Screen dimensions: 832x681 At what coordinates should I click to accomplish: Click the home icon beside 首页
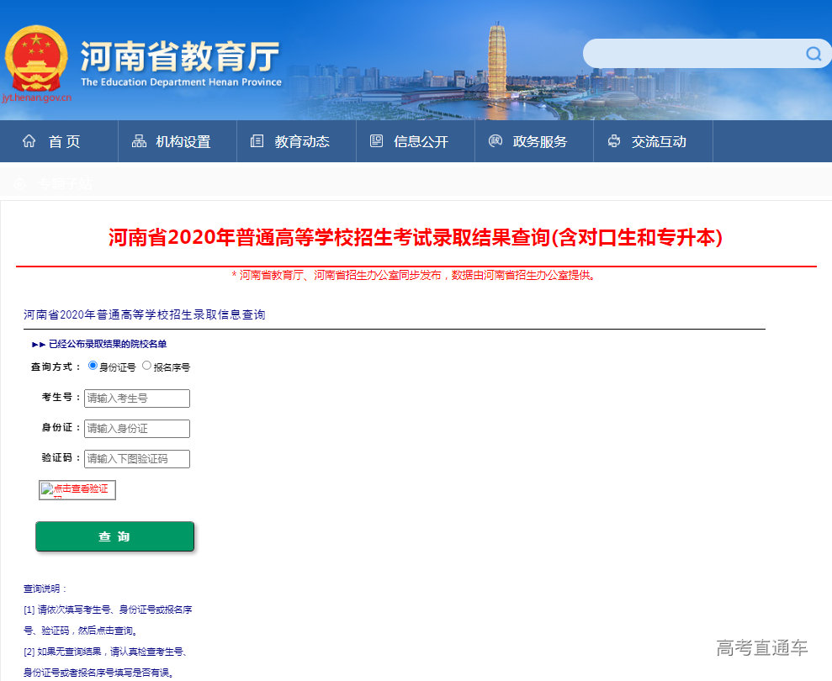28,141
